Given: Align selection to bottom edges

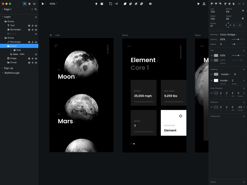Looking at the screenshot, I should [234, 4].
